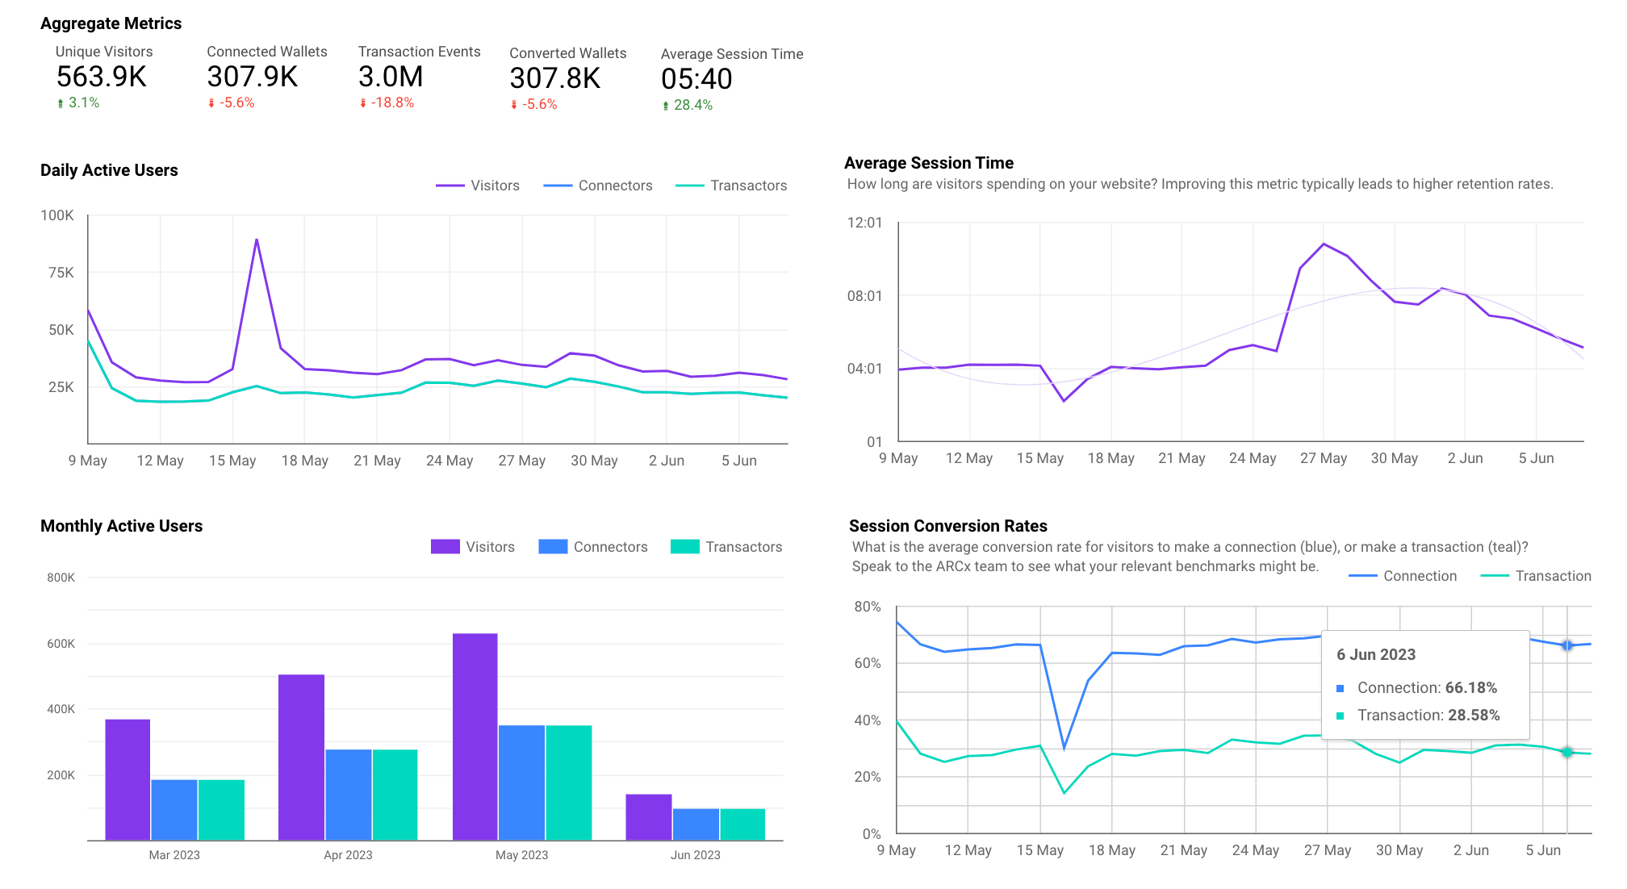This screenshot has height=889, width=1627.
Task: Toggle Transactors series in Daily Active Users legend
Action: pos(747,186)
